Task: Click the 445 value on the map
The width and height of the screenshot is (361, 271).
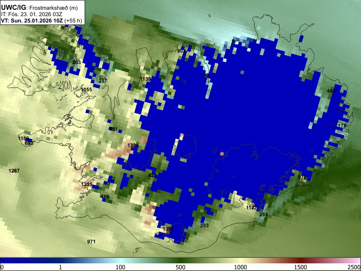Action: [330, 91]
